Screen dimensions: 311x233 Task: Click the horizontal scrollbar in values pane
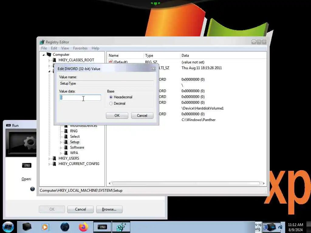[186, 184]
